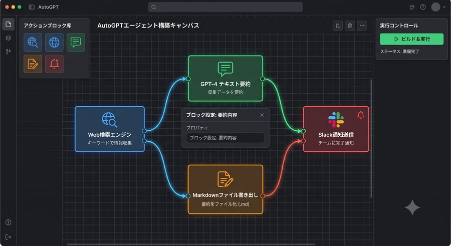This screenshot has width=451, height=246.
Task: Click the sparkle assistant icon bottom right
Action: [412, 207]
